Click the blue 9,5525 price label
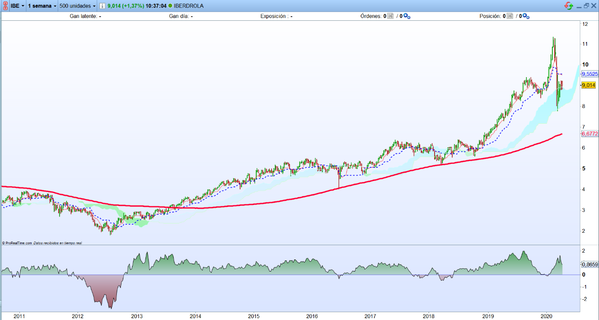The width and height of the screenshot is (599, 320). pos(589,74)
